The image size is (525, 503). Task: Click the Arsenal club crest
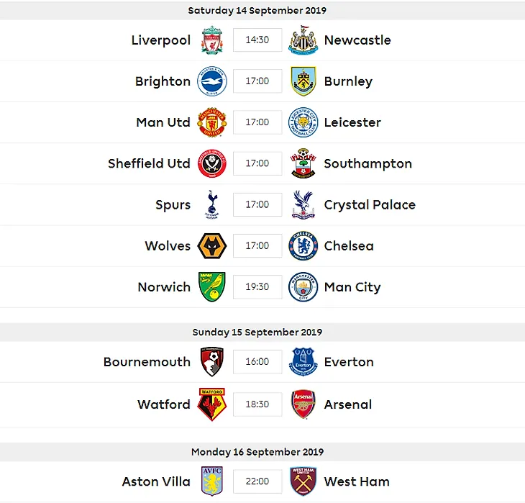point(303,404)
